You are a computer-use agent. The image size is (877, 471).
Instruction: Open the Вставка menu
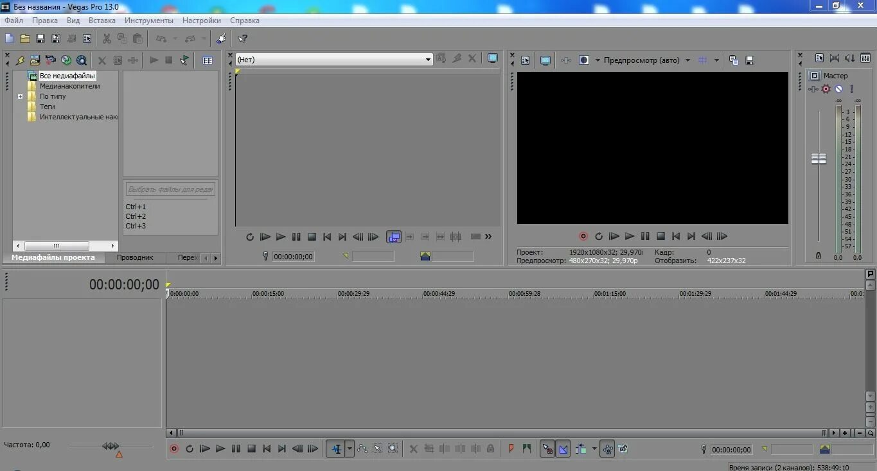click(x=102, y=21)
